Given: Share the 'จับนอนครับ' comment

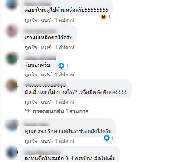Looking at the screenshot, I should tap(46, 75).
